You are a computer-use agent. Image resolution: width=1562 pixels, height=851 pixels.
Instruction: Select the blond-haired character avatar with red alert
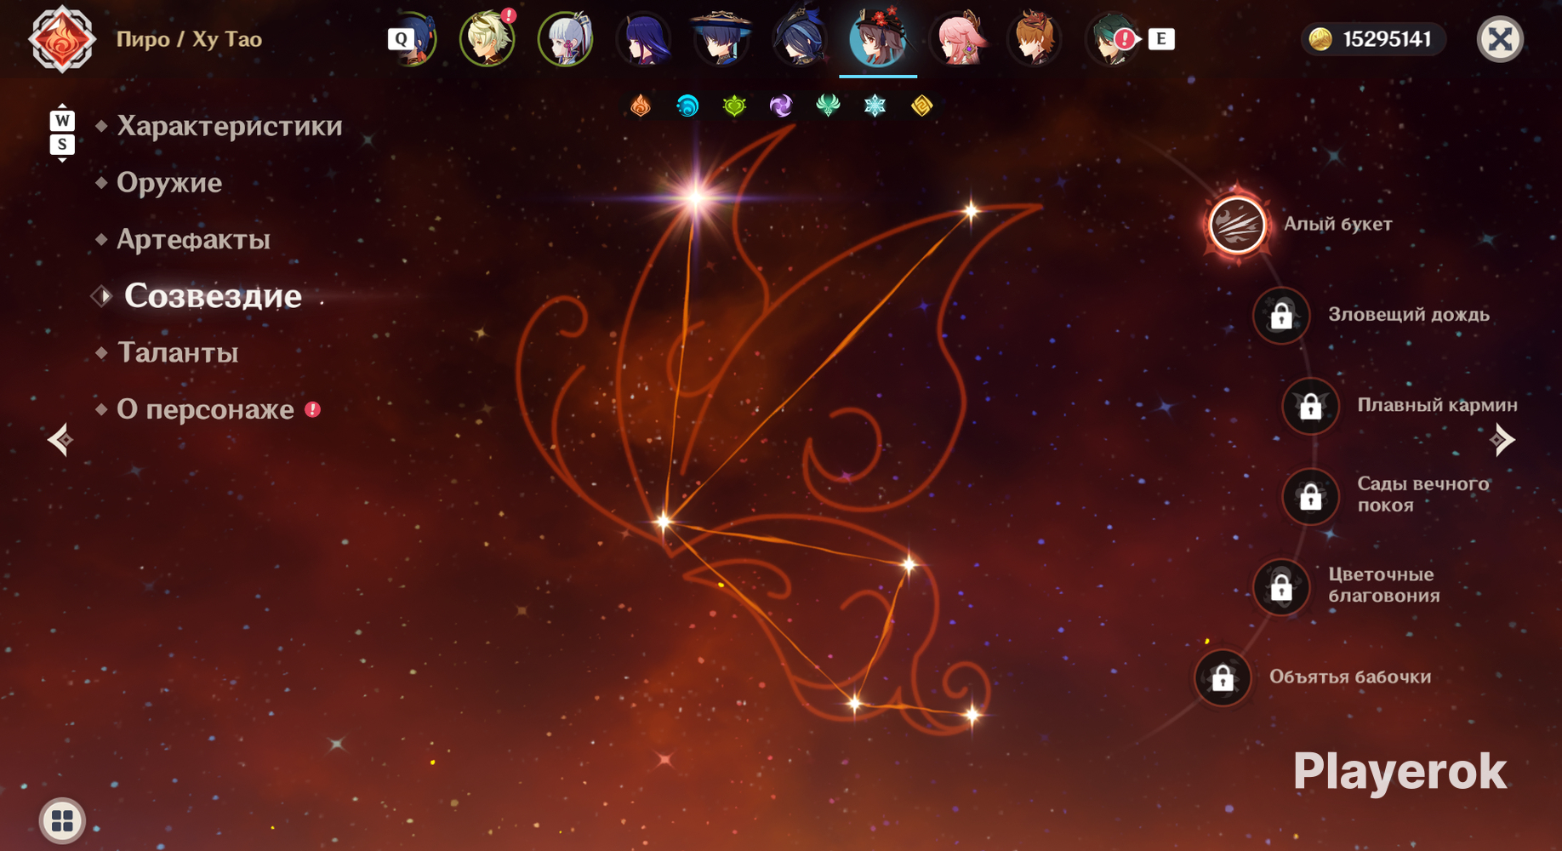point(487,39)
